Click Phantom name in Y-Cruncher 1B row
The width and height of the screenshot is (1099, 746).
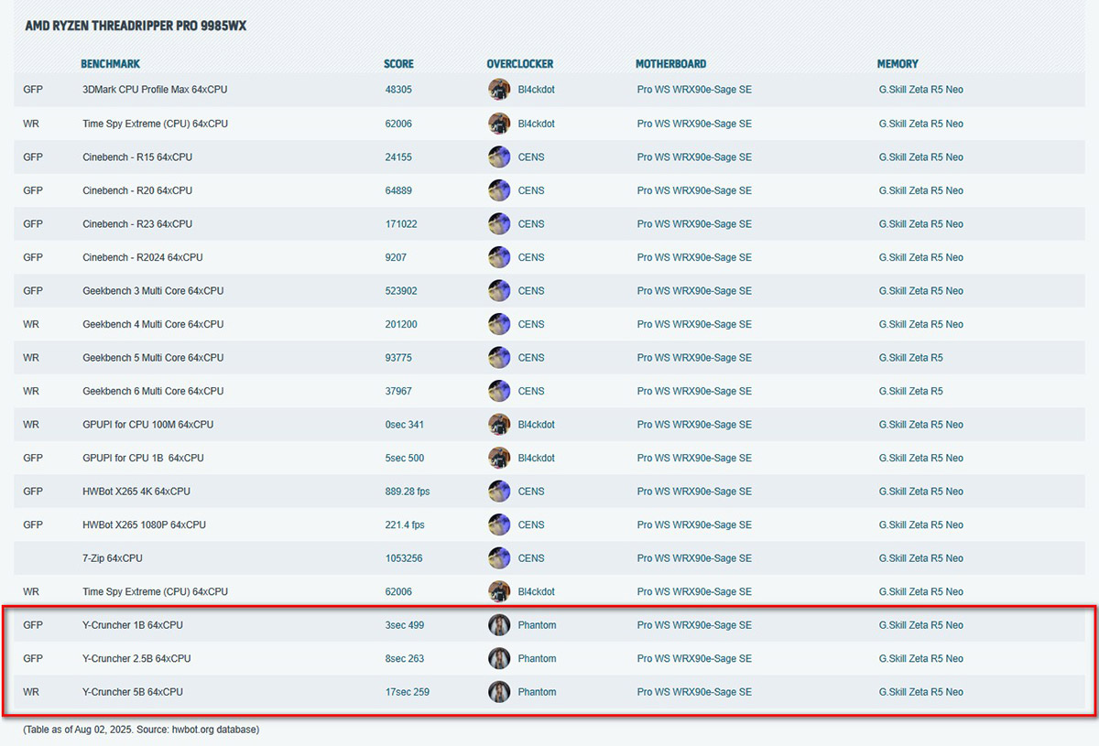click(x=537, y=625)
